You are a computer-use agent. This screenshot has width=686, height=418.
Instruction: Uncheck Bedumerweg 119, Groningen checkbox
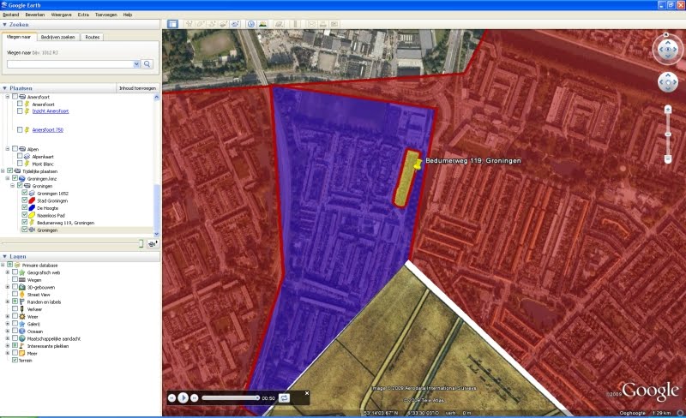25,222
